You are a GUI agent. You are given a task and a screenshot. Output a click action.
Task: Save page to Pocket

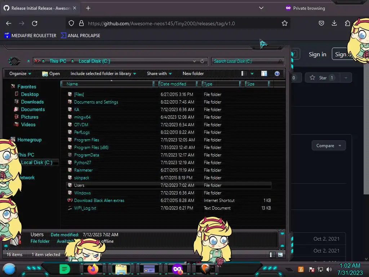(321, 23)
